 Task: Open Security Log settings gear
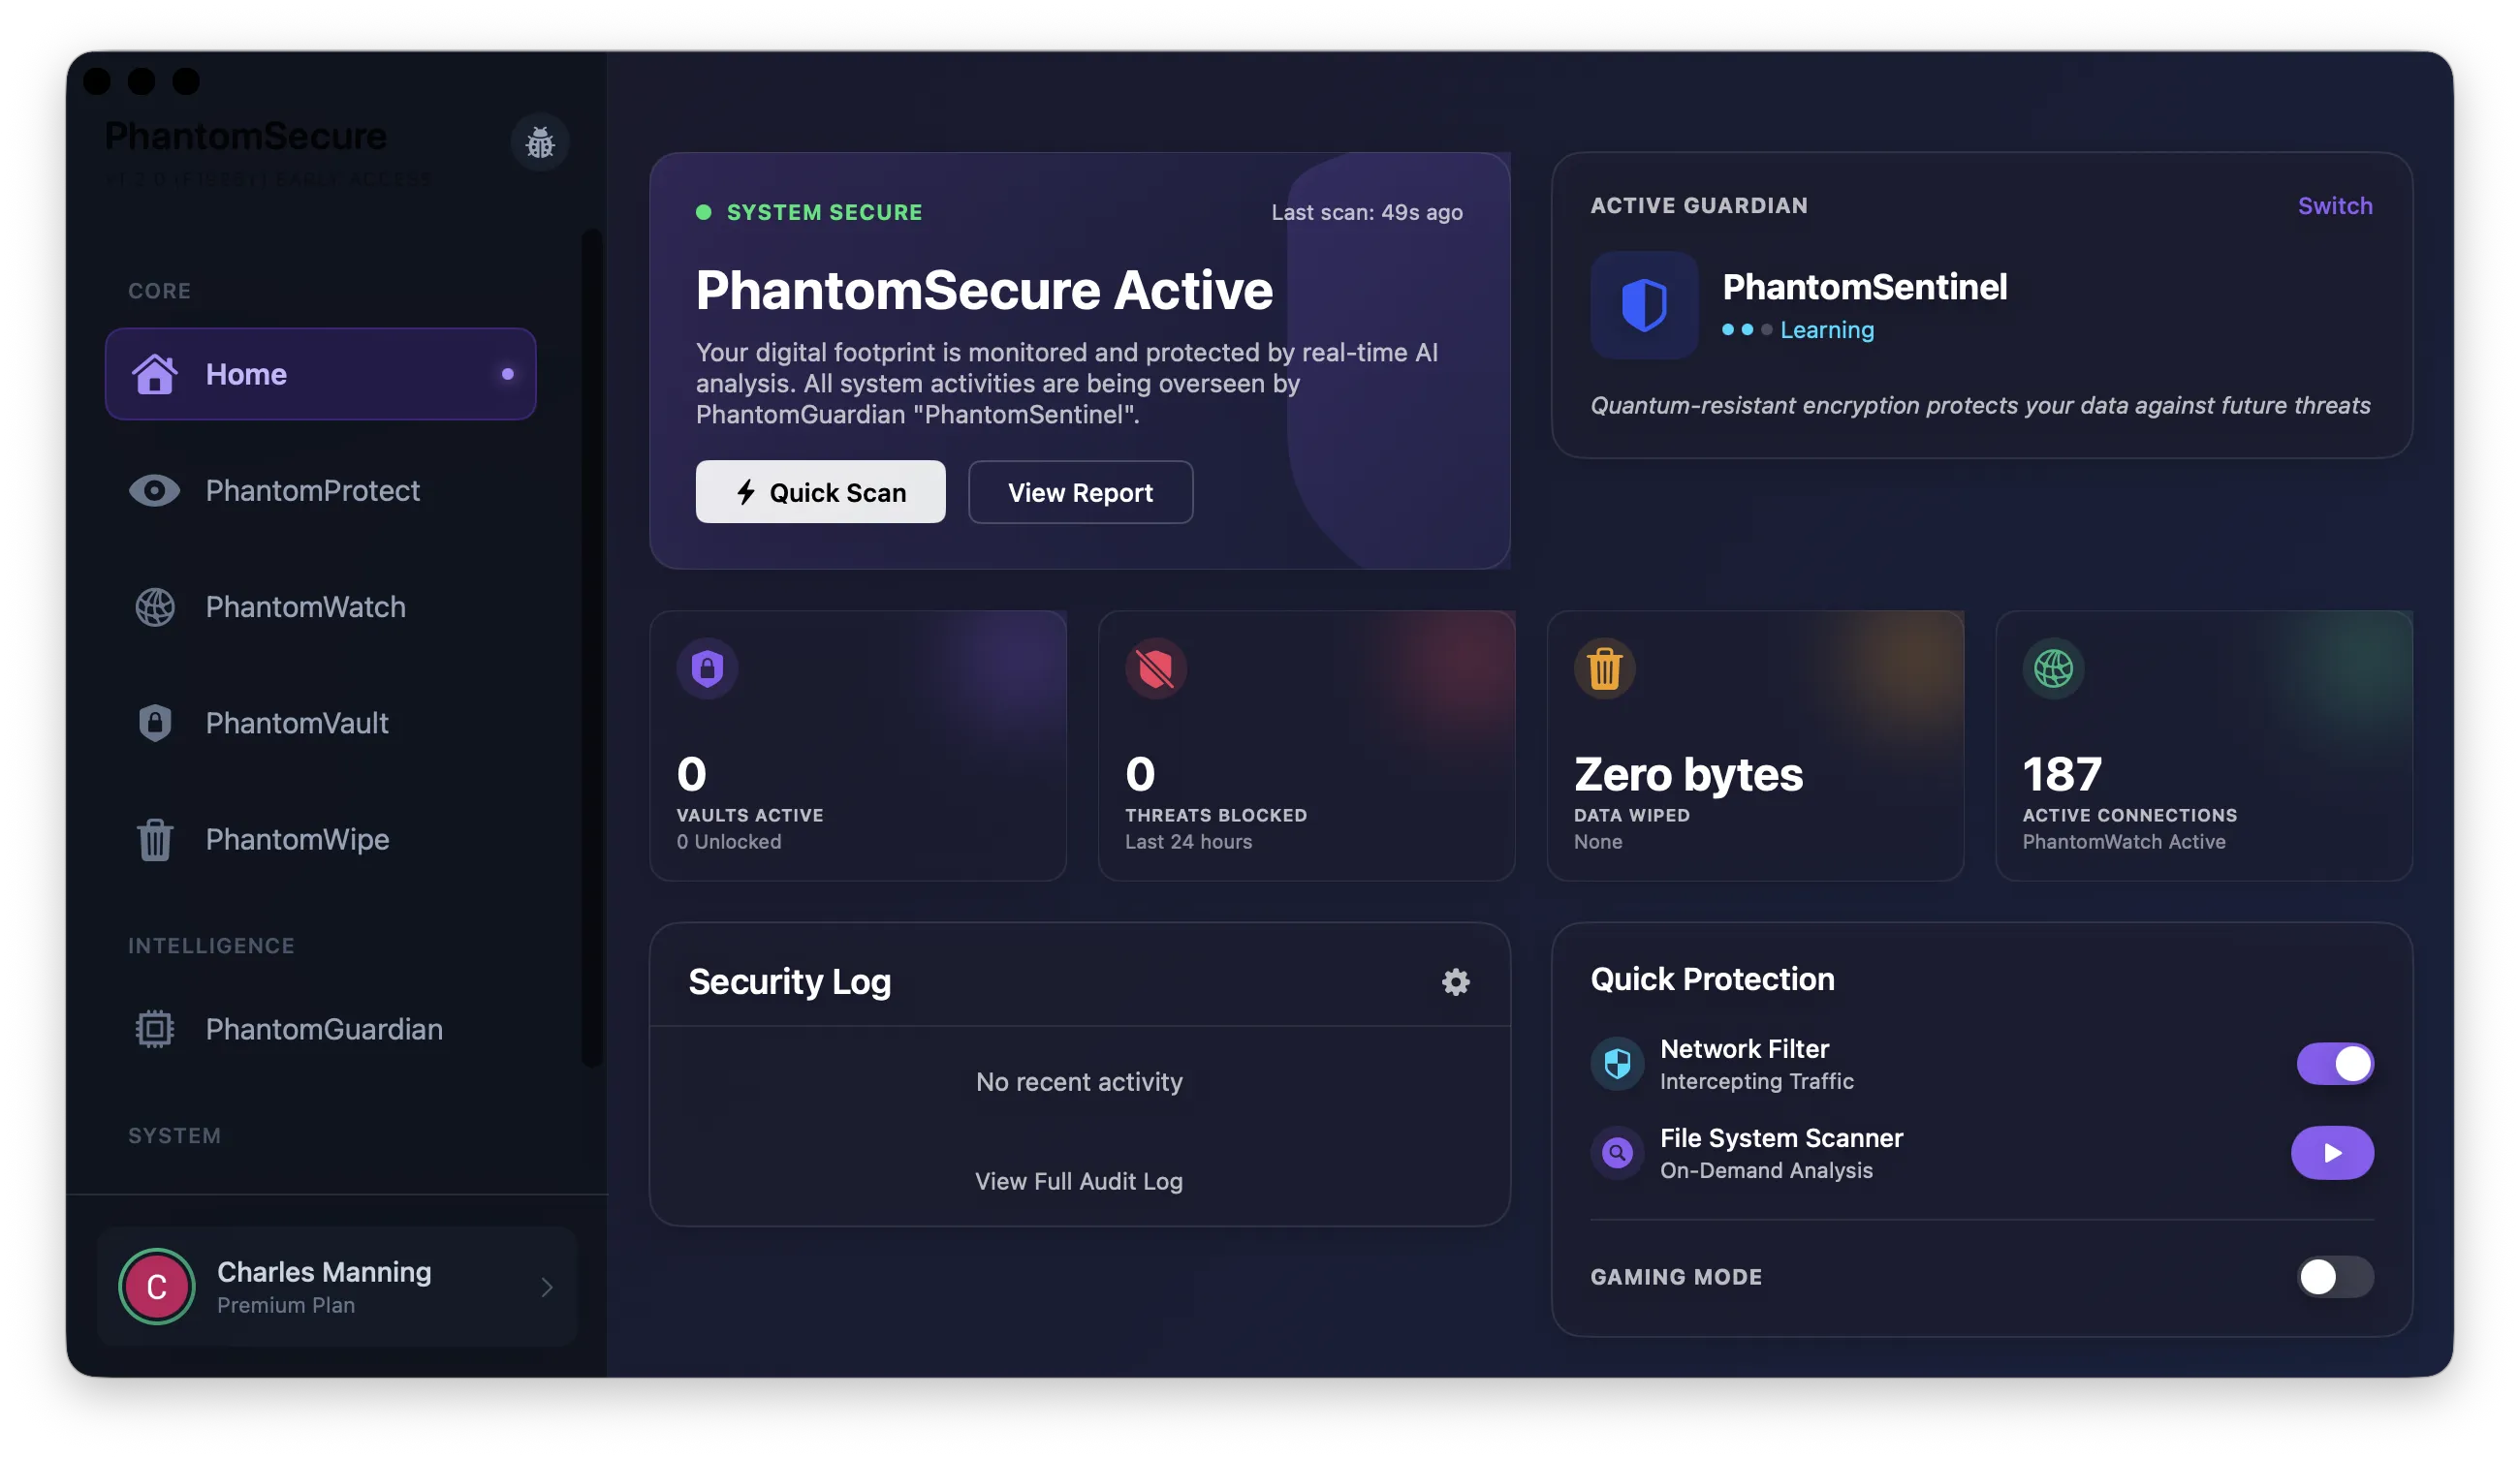point(1456,981)
